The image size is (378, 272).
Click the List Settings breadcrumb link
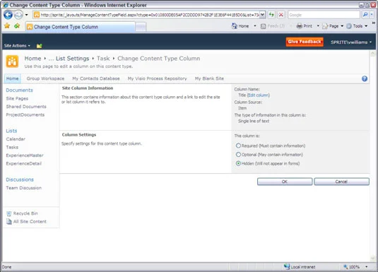tap(72, 59)
